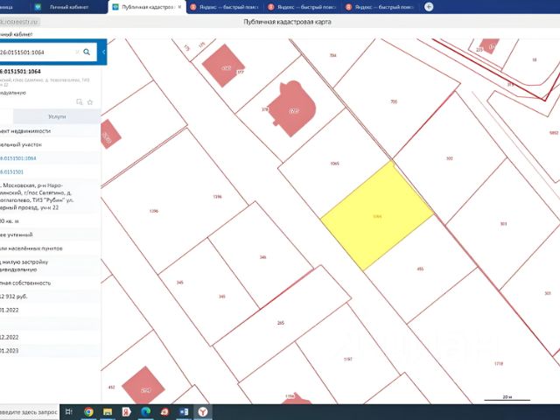Viewport: 560px width, 420px height.
Task: Open Task View from the taskbar
Action: [69, 412]
